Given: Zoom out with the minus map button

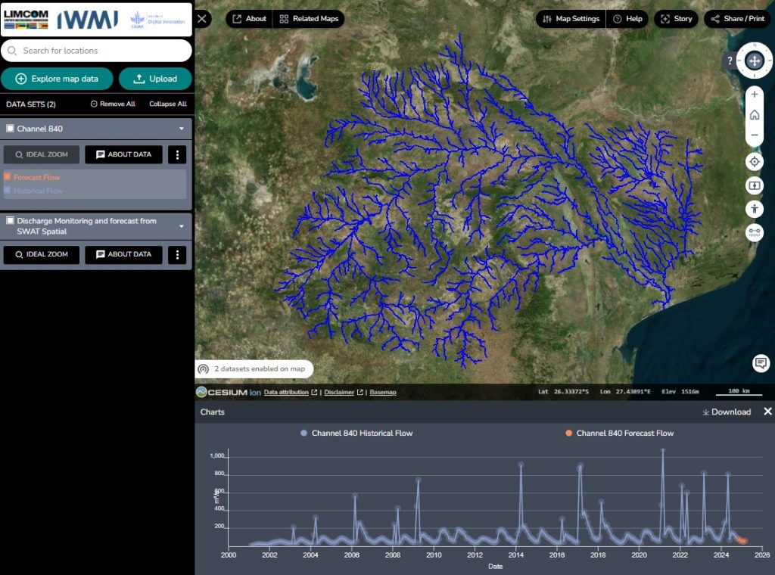Looking at the screenshot, I should click(754, 136).
